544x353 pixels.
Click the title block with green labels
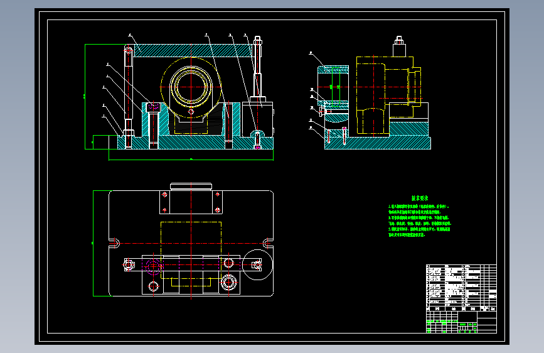tap(461, 322)
